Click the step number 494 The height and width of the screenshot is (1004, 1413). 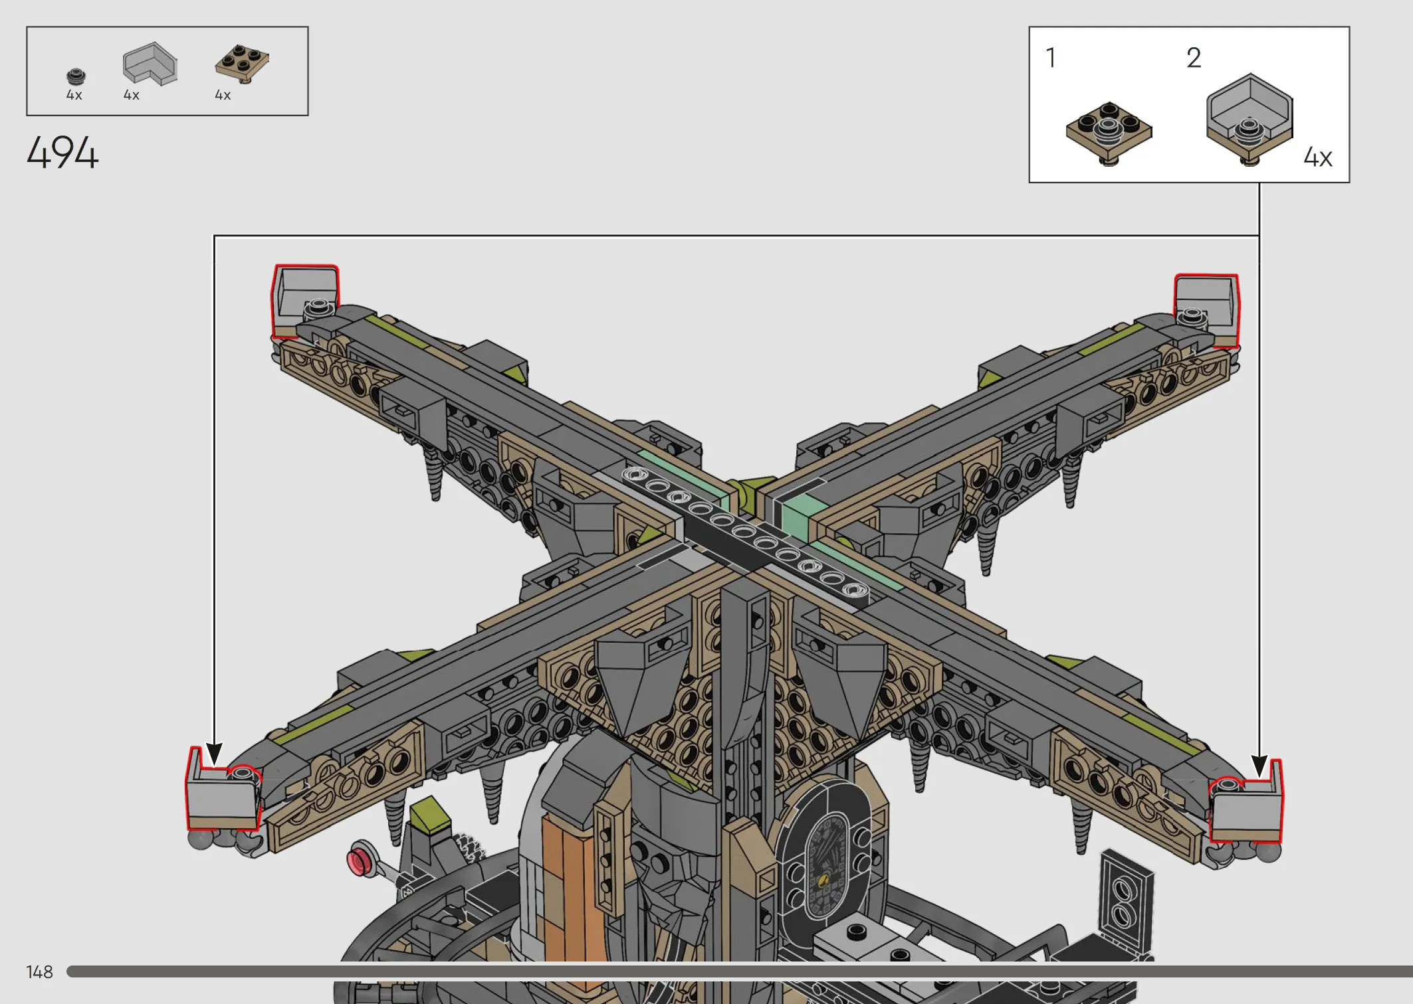[x=62, y=153]
